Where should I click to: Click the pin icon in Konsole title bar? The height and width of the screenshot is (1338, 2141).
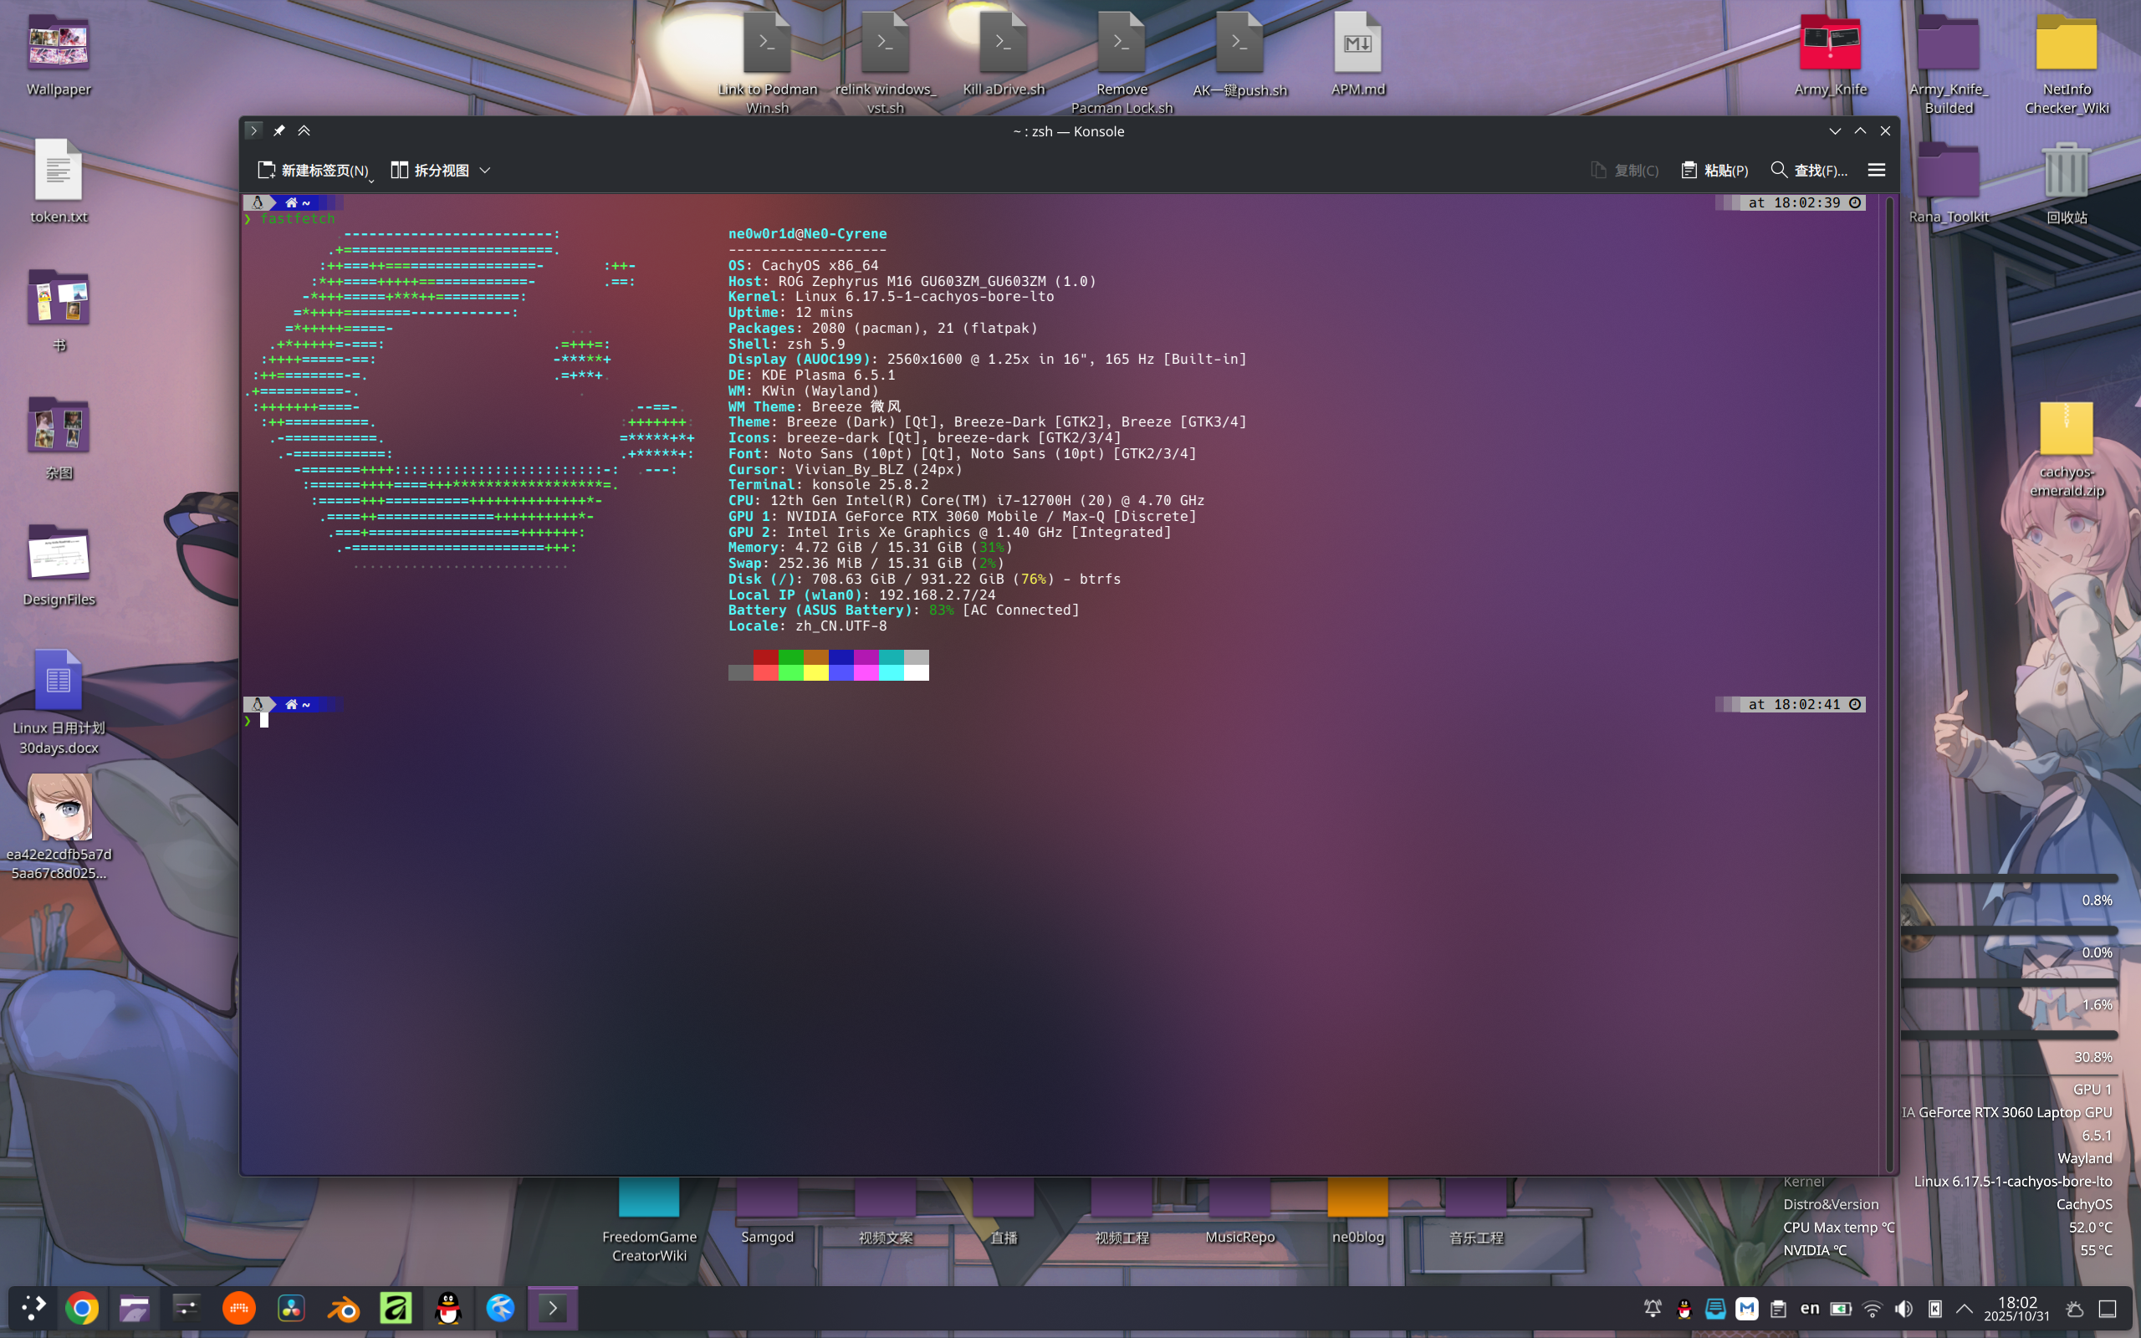click(278, 130)
